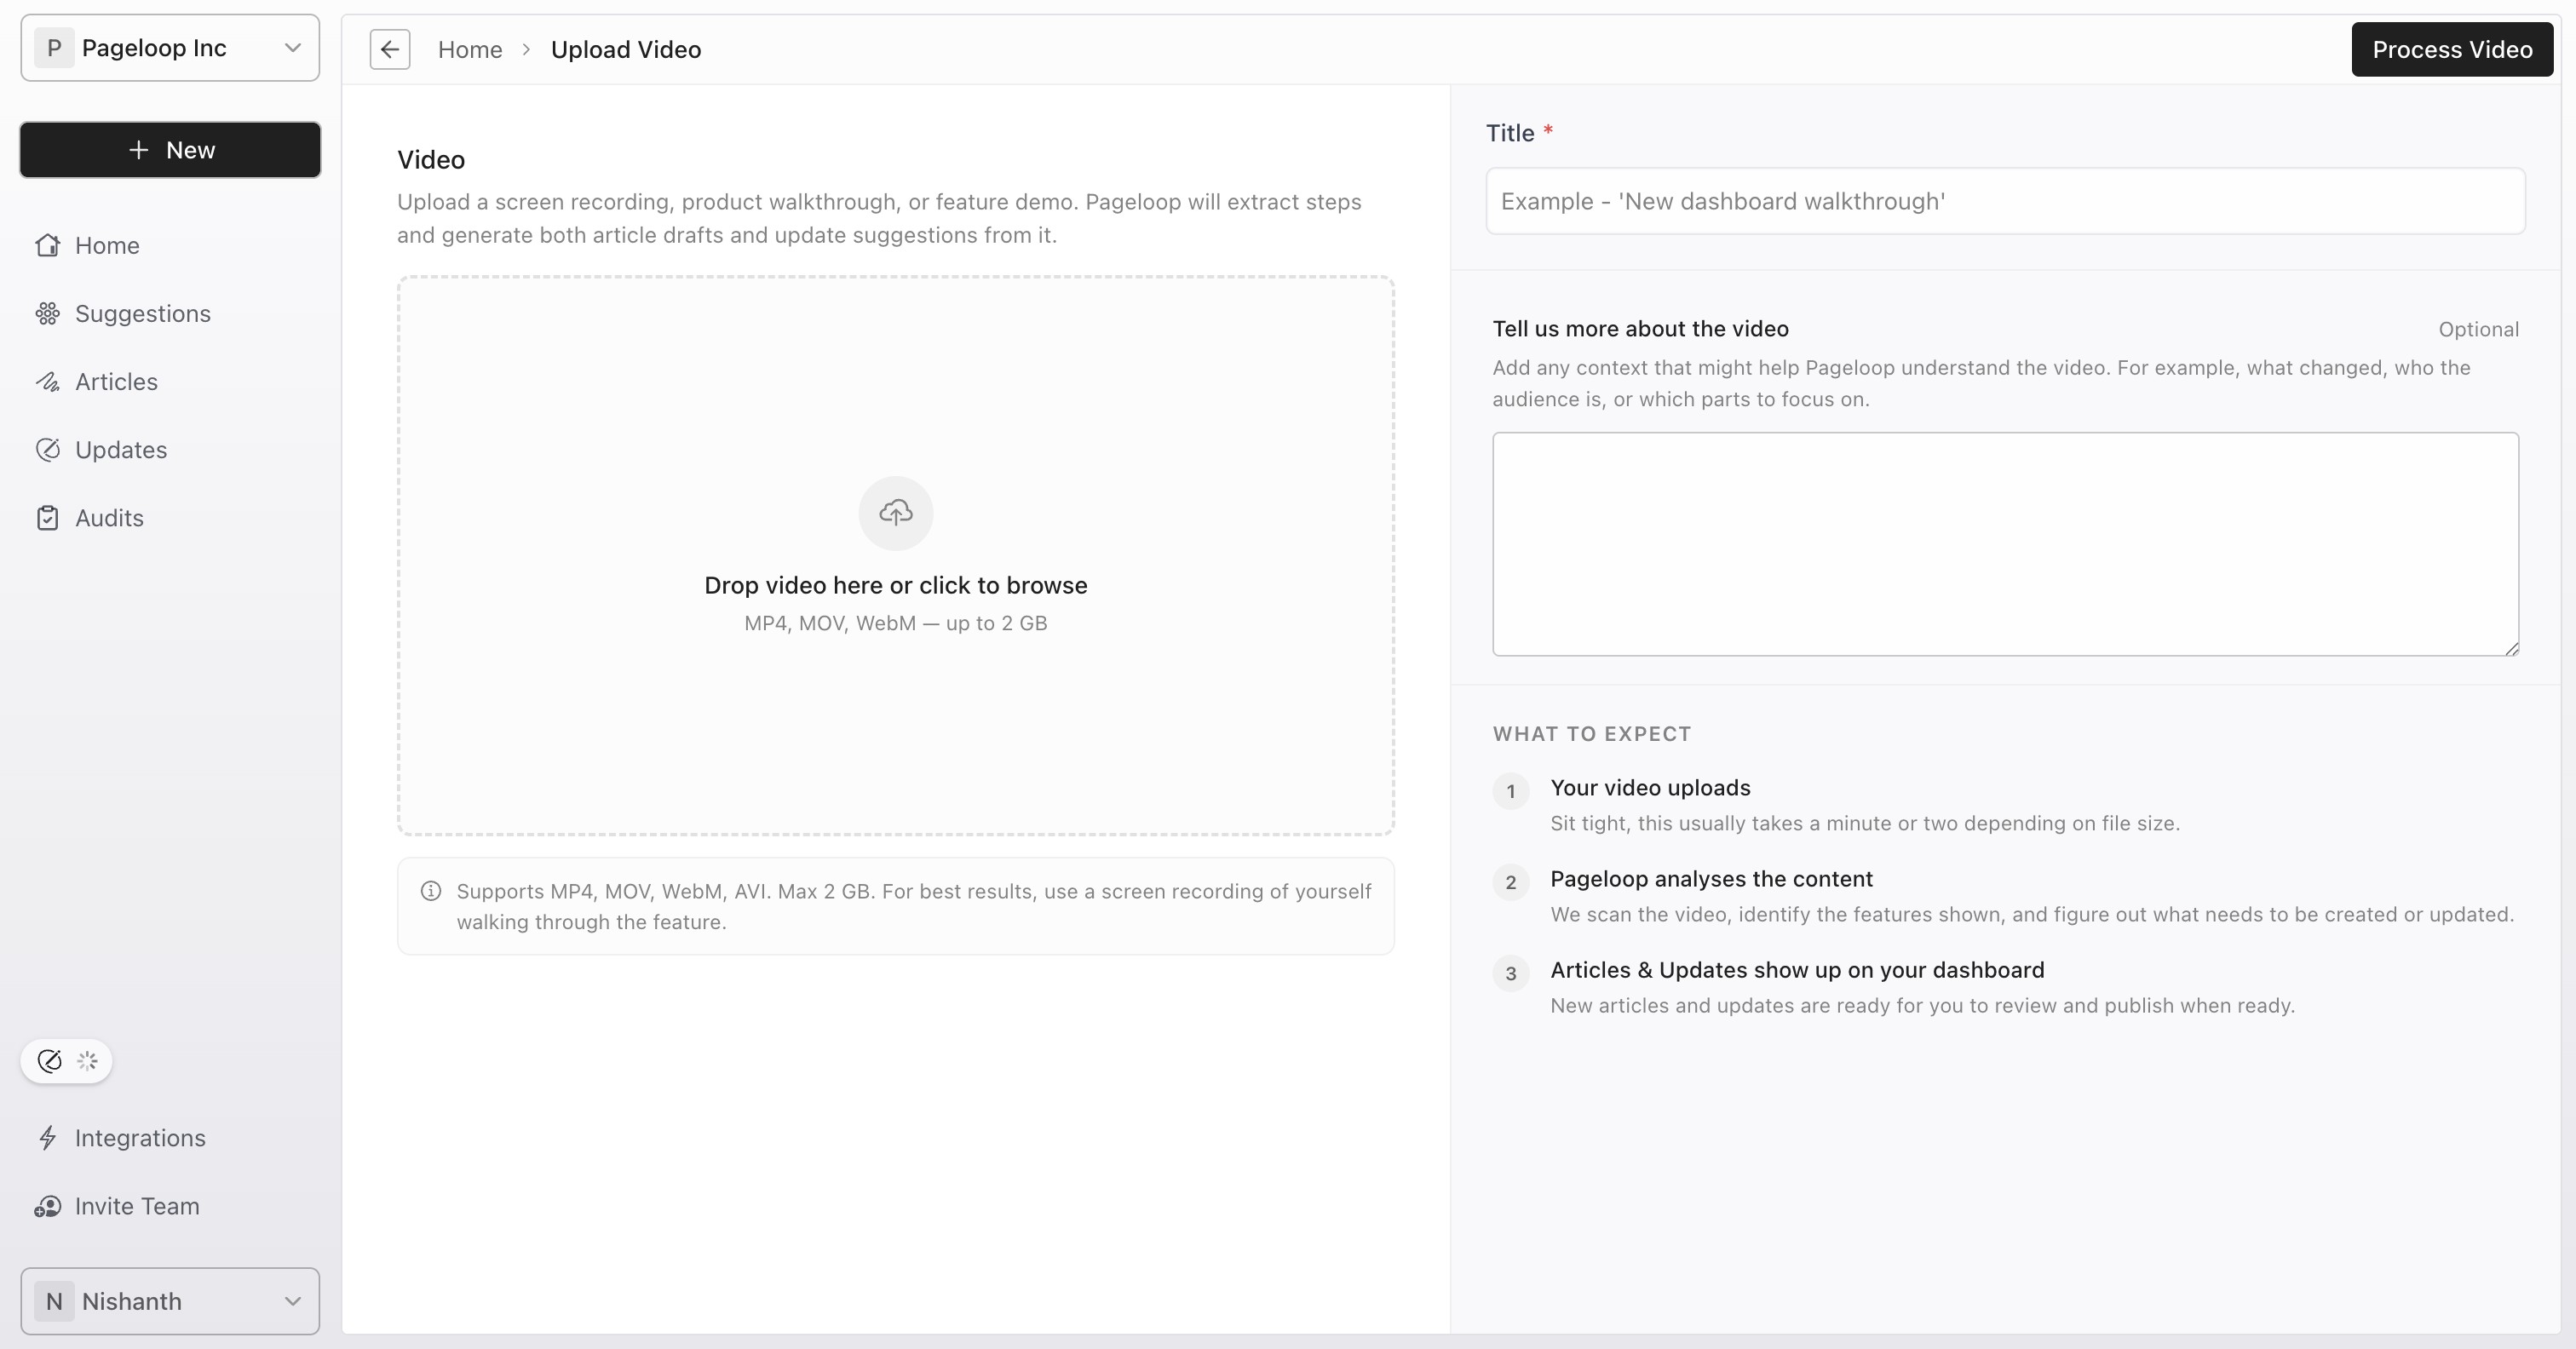Click the info icon beside supported formats note
Viewport: 2576px width, 1349px height.
pyautogui.click(x=431, y=891)
